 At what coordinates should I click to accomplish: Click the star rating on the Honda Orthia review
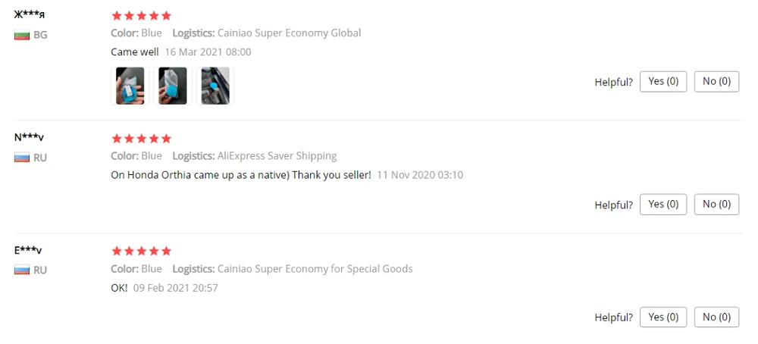point(141,139)
